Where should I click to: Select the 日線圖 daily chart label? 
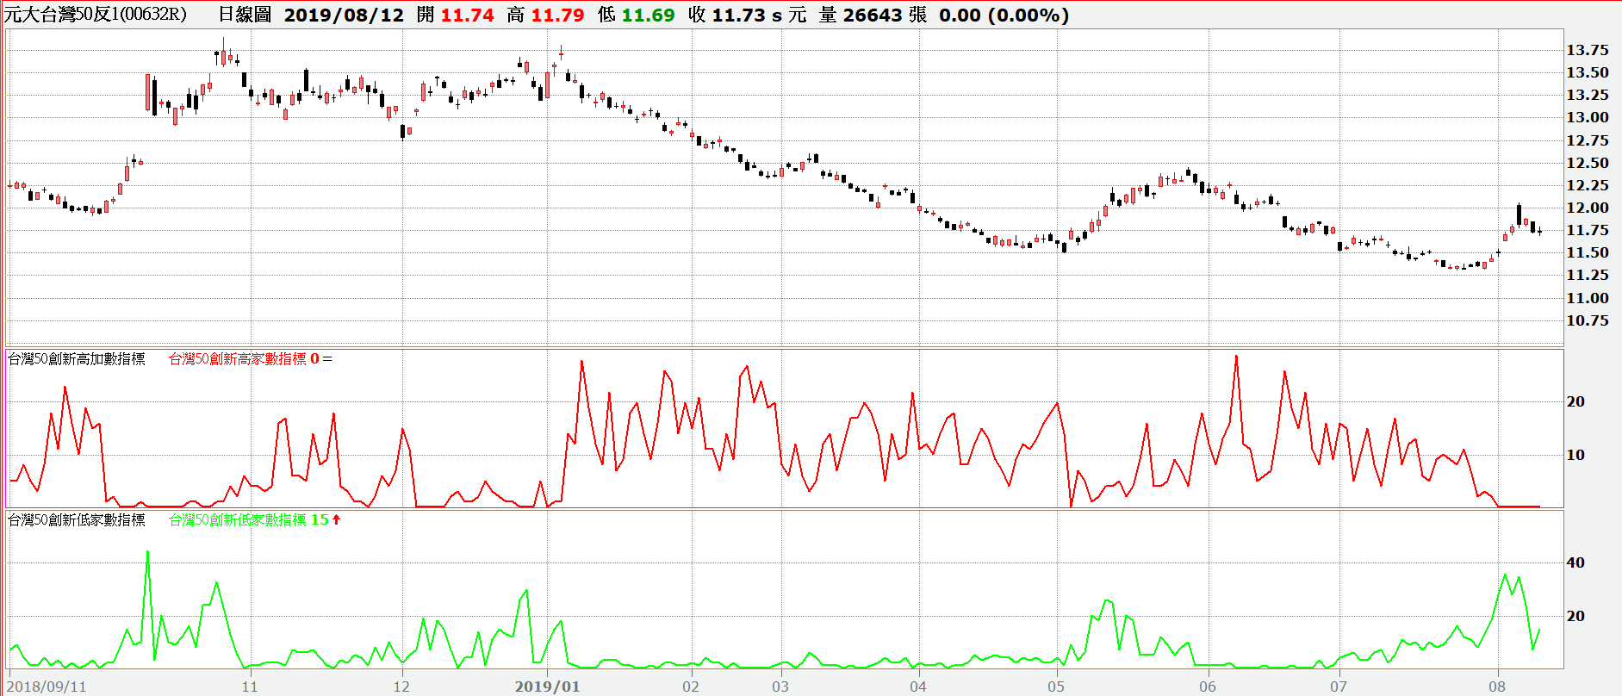tap(245, 15)
